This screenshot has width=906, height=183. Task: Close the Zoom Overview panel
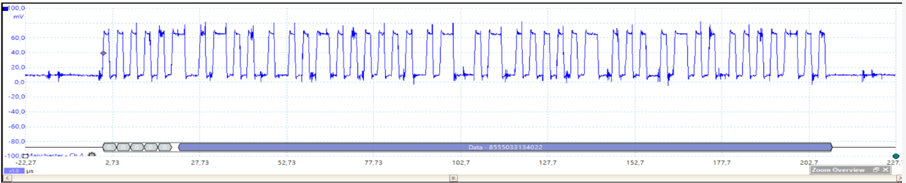[886, 170]
